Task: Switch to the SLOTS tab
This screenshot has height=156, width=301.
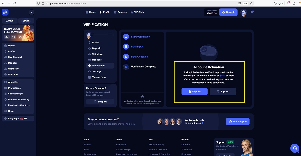Action: pyautogui.click(x=26, y=21)
